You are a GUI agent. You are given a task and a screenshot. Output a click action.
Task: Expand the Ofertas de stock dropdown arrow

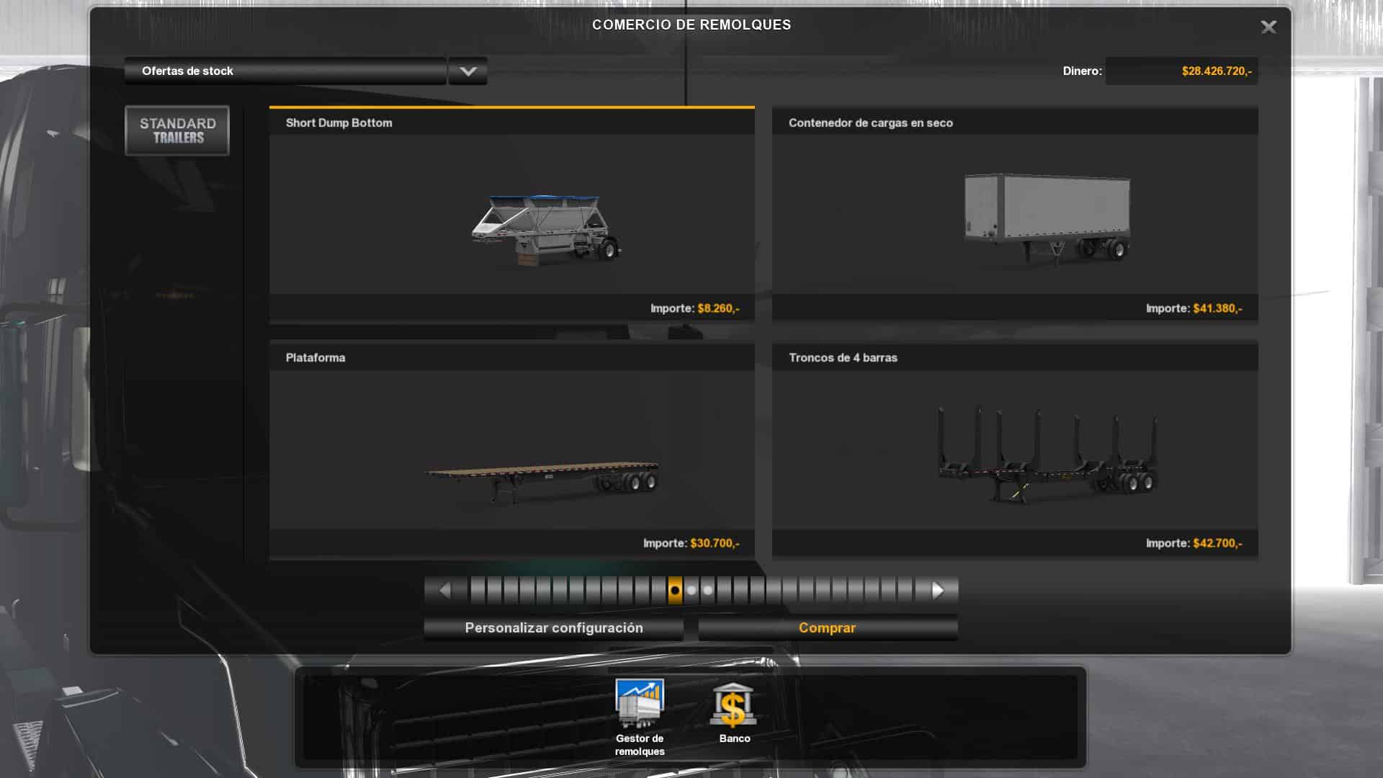tap(467, 71)
